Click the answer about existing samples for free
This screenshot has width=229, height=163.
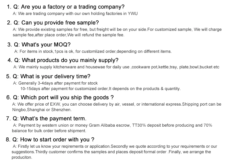pos(117,30)
